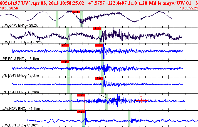
Task: Select the UW DOSE BHE -- 42.2km label
Action: (22, 42)
